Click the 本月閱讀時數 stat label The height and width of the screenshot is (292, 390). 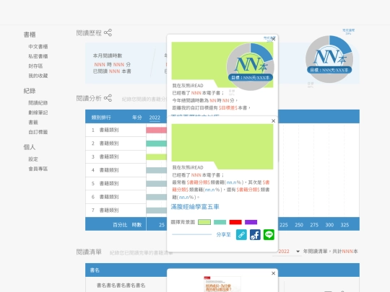[x=108, y=56]
